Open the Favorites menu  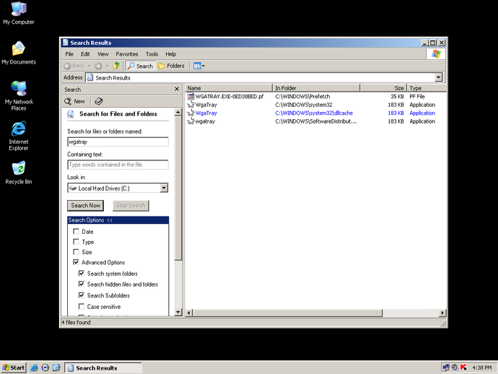127,54
